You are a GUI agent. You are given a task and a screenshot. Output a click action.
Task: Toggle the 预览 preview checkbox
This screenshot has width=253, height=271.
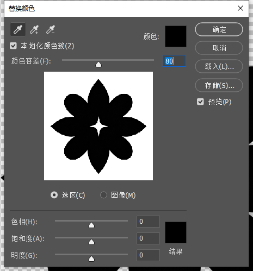pyautogui.click(x=200, y=102)
